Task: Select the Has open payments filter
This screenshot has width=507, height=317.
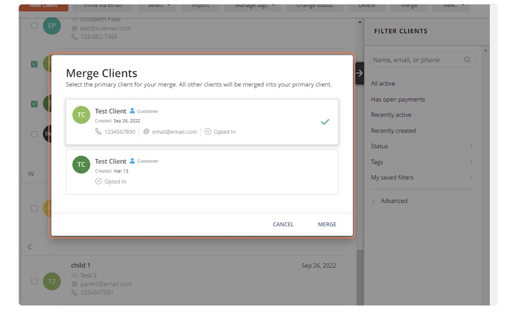Action: tap(398, 99)
